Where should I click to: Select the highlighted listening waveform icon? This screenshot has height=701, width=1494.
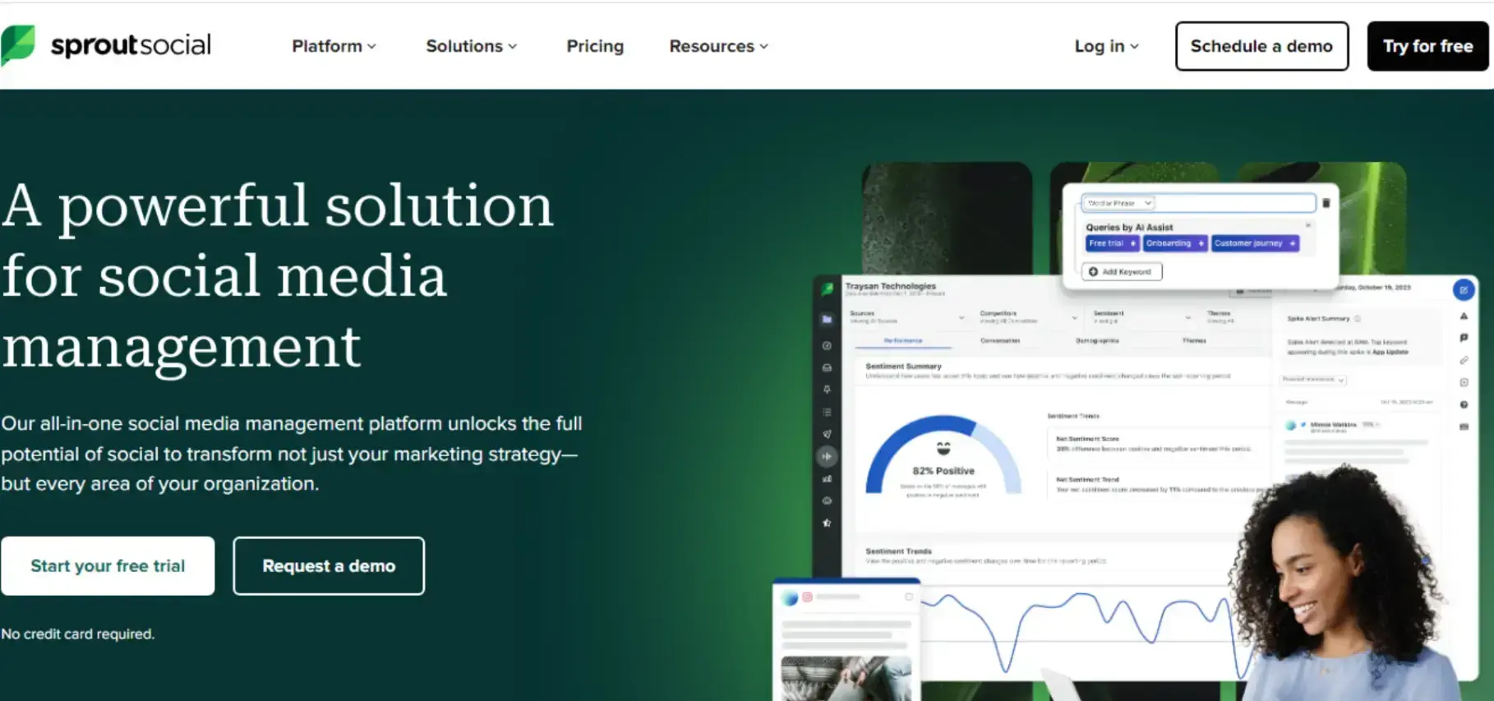[x=827, y=456]
